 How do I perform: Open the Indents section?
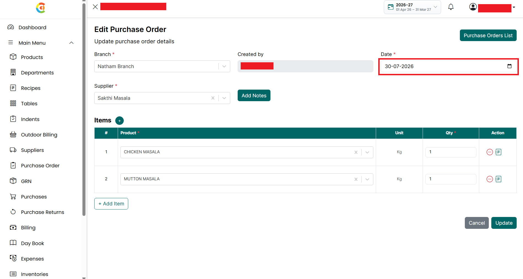(x=30, y=119)
